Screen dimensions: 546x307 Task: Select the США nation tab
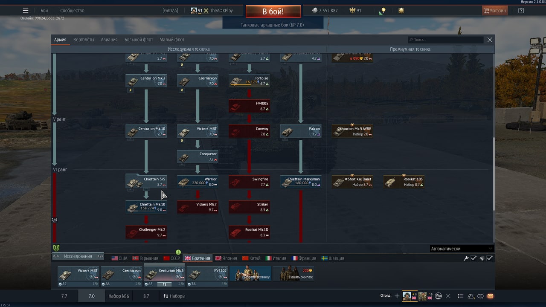tap(119, 258)
